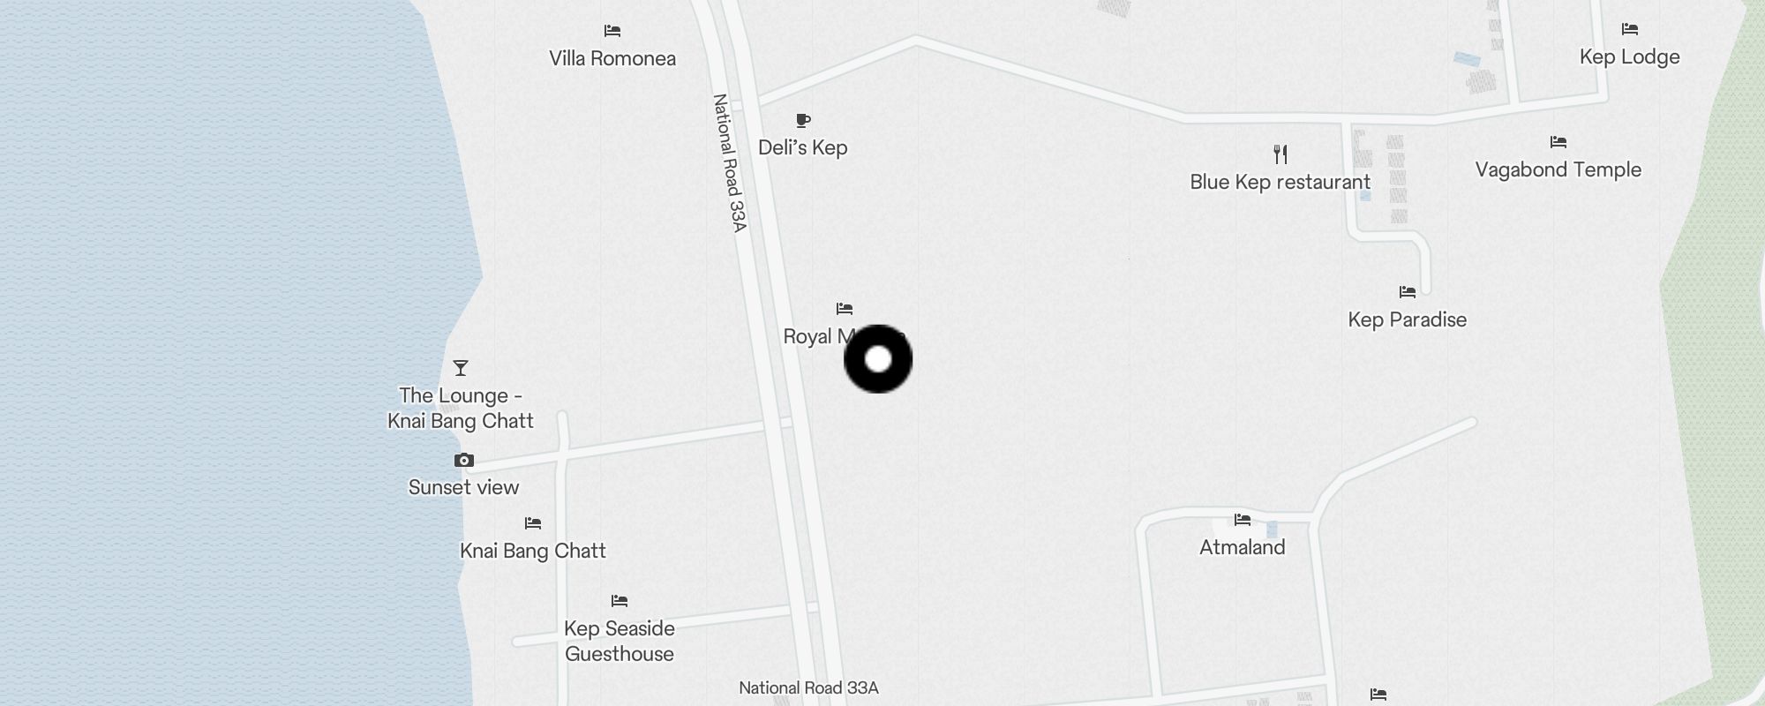Image resolution: width=1765 pixels, height=706 pixels.
Task: Click the Kep Seaside Guesthouse bed icon
Action: (620, 601)
